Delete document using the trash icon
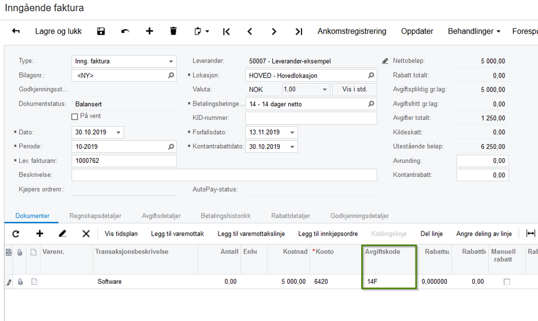The image size is (538, 321). pyautogui.click(x=173, y=31)
